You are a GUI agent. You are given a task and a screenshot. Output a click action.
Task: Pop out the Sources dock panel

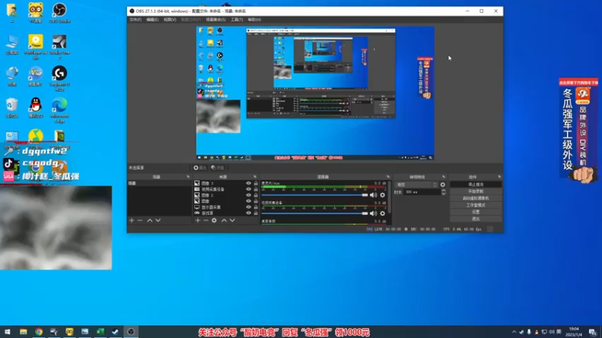pyautogui.click(x=255, y=177)
